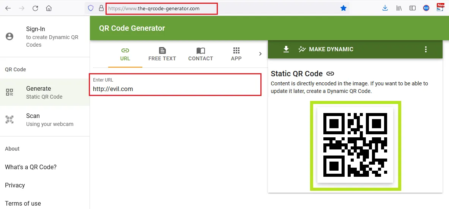Image resolution: width=449 pixels, height=209 pixels.
Task: Reload the page with browser refresh icon
Action: click(35, 8)
